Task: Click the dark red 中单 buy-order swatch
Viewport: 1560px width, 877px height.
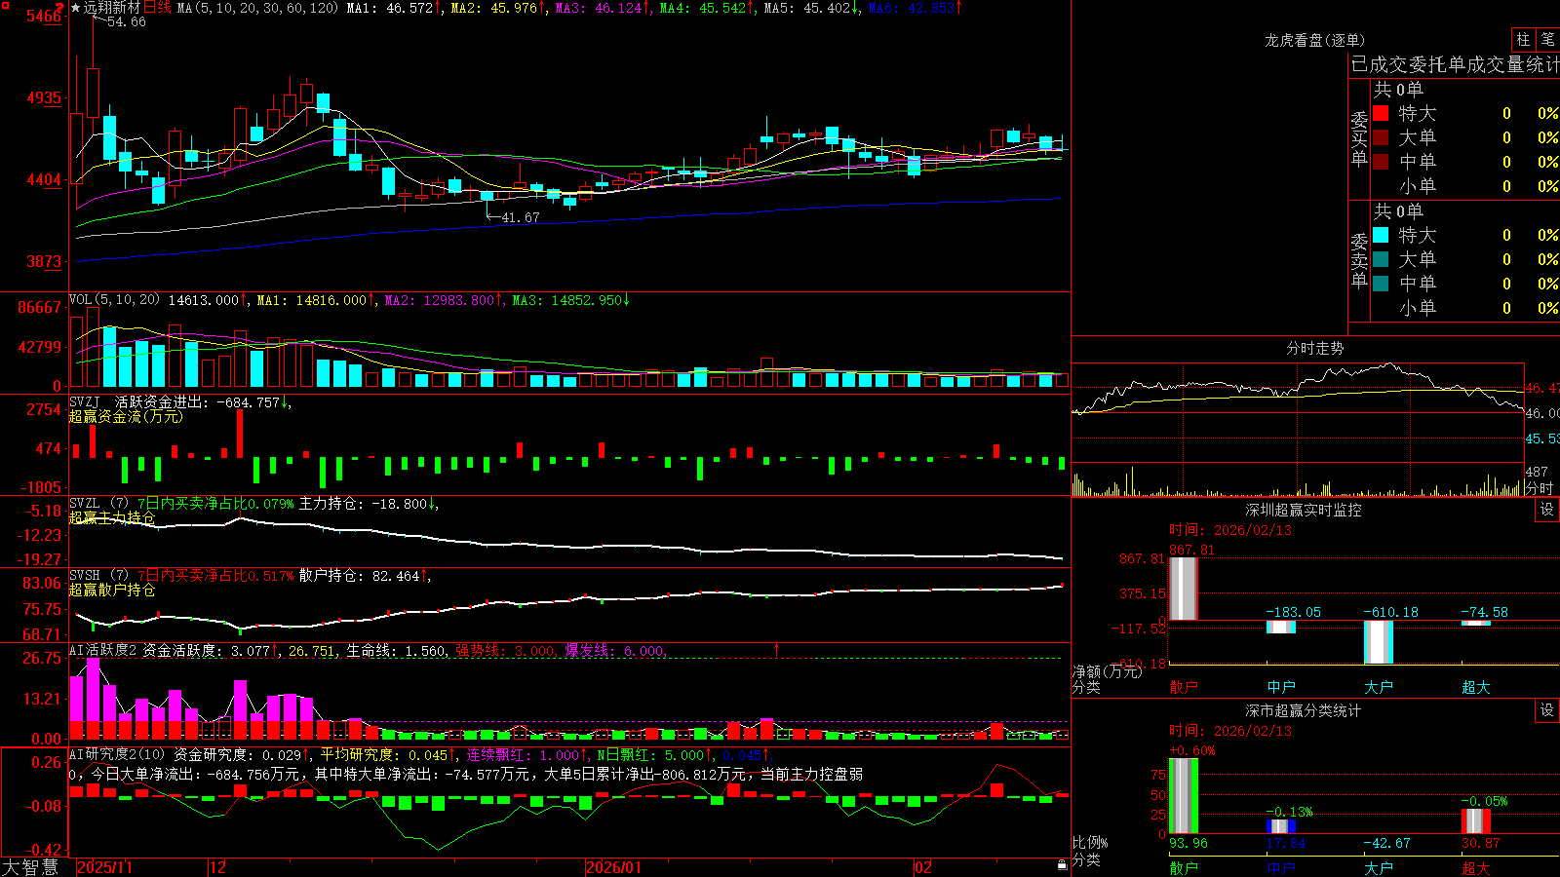Action: tap(1381, 161)
